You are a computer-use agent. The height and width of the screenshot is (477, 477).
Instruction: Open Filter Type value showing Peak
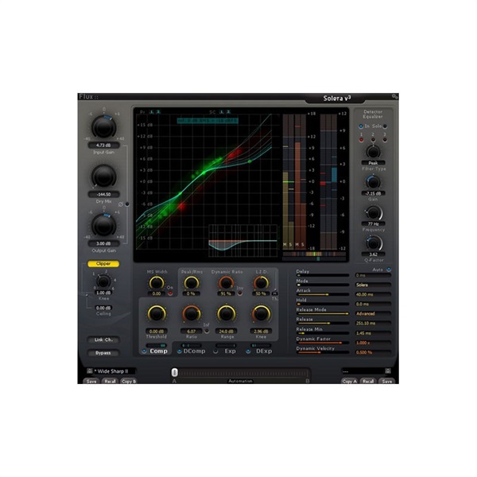pyautogui.click(x=374, y=163)
